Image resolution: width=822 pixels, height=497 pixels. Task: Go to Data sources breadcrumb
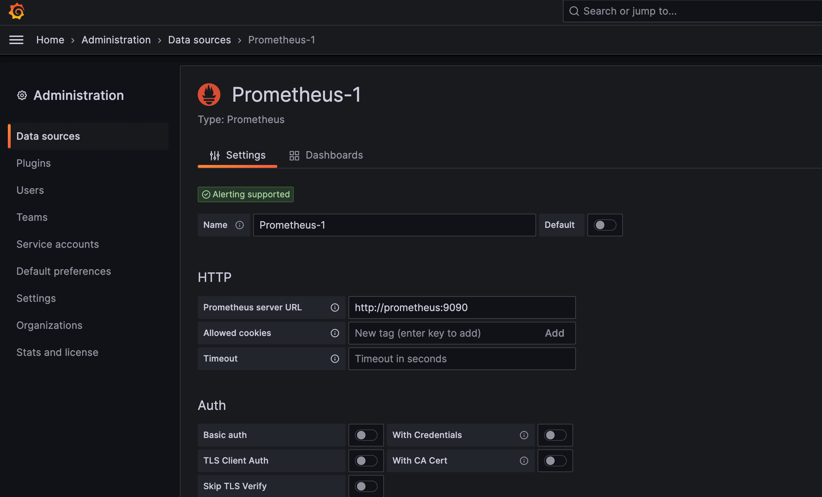(199, 40)
